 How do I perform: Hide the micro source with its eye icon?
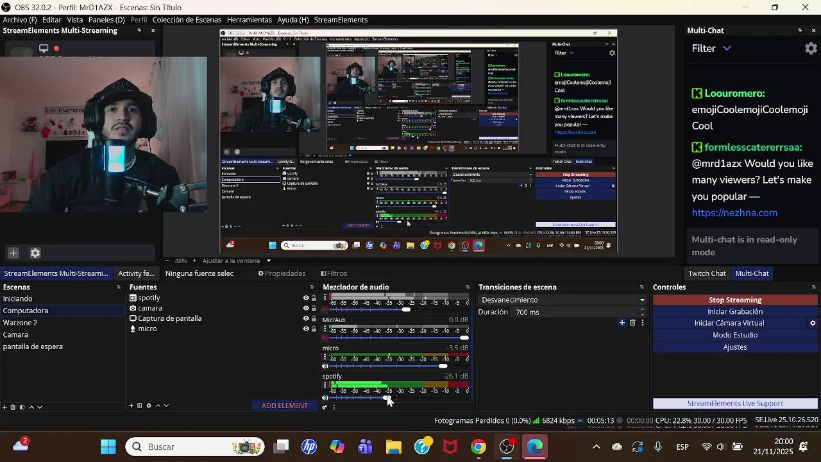pos(306,329)
